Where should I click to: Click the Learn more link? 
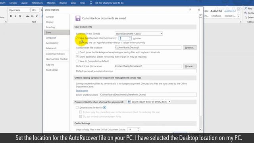(82, 91)
